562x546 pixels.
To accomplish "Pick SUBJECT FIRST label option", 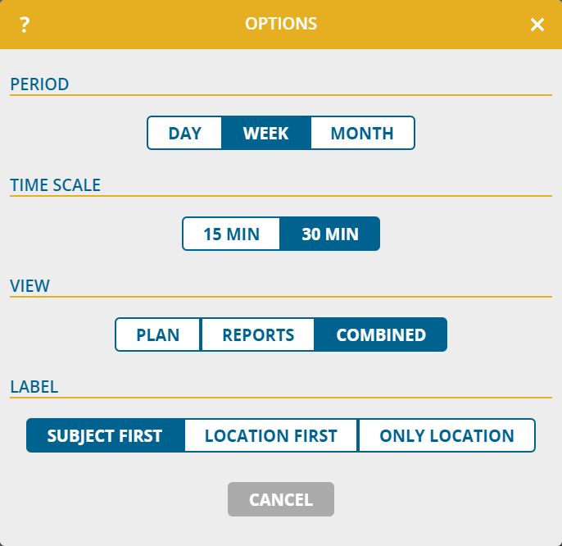I will point(105,435).
